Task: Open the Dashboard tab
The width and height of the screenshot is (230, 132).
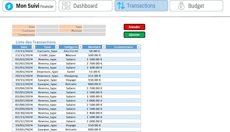Action: click(x=86, y=6)
